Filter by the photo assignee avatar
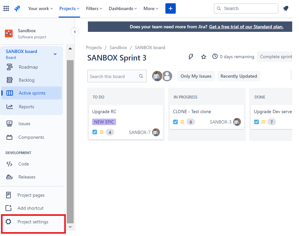 click(157, 76)
